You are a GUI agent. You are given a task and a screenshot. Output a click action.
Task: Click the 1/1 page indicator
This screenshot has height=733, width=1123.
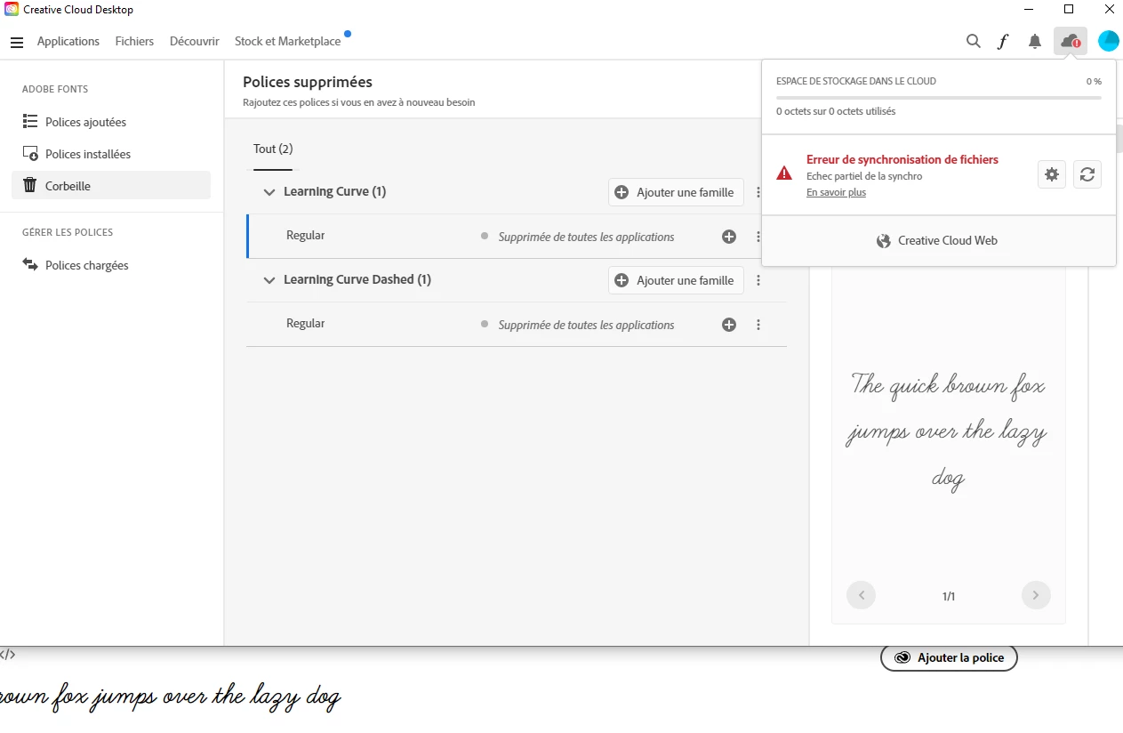coord(949,596)
